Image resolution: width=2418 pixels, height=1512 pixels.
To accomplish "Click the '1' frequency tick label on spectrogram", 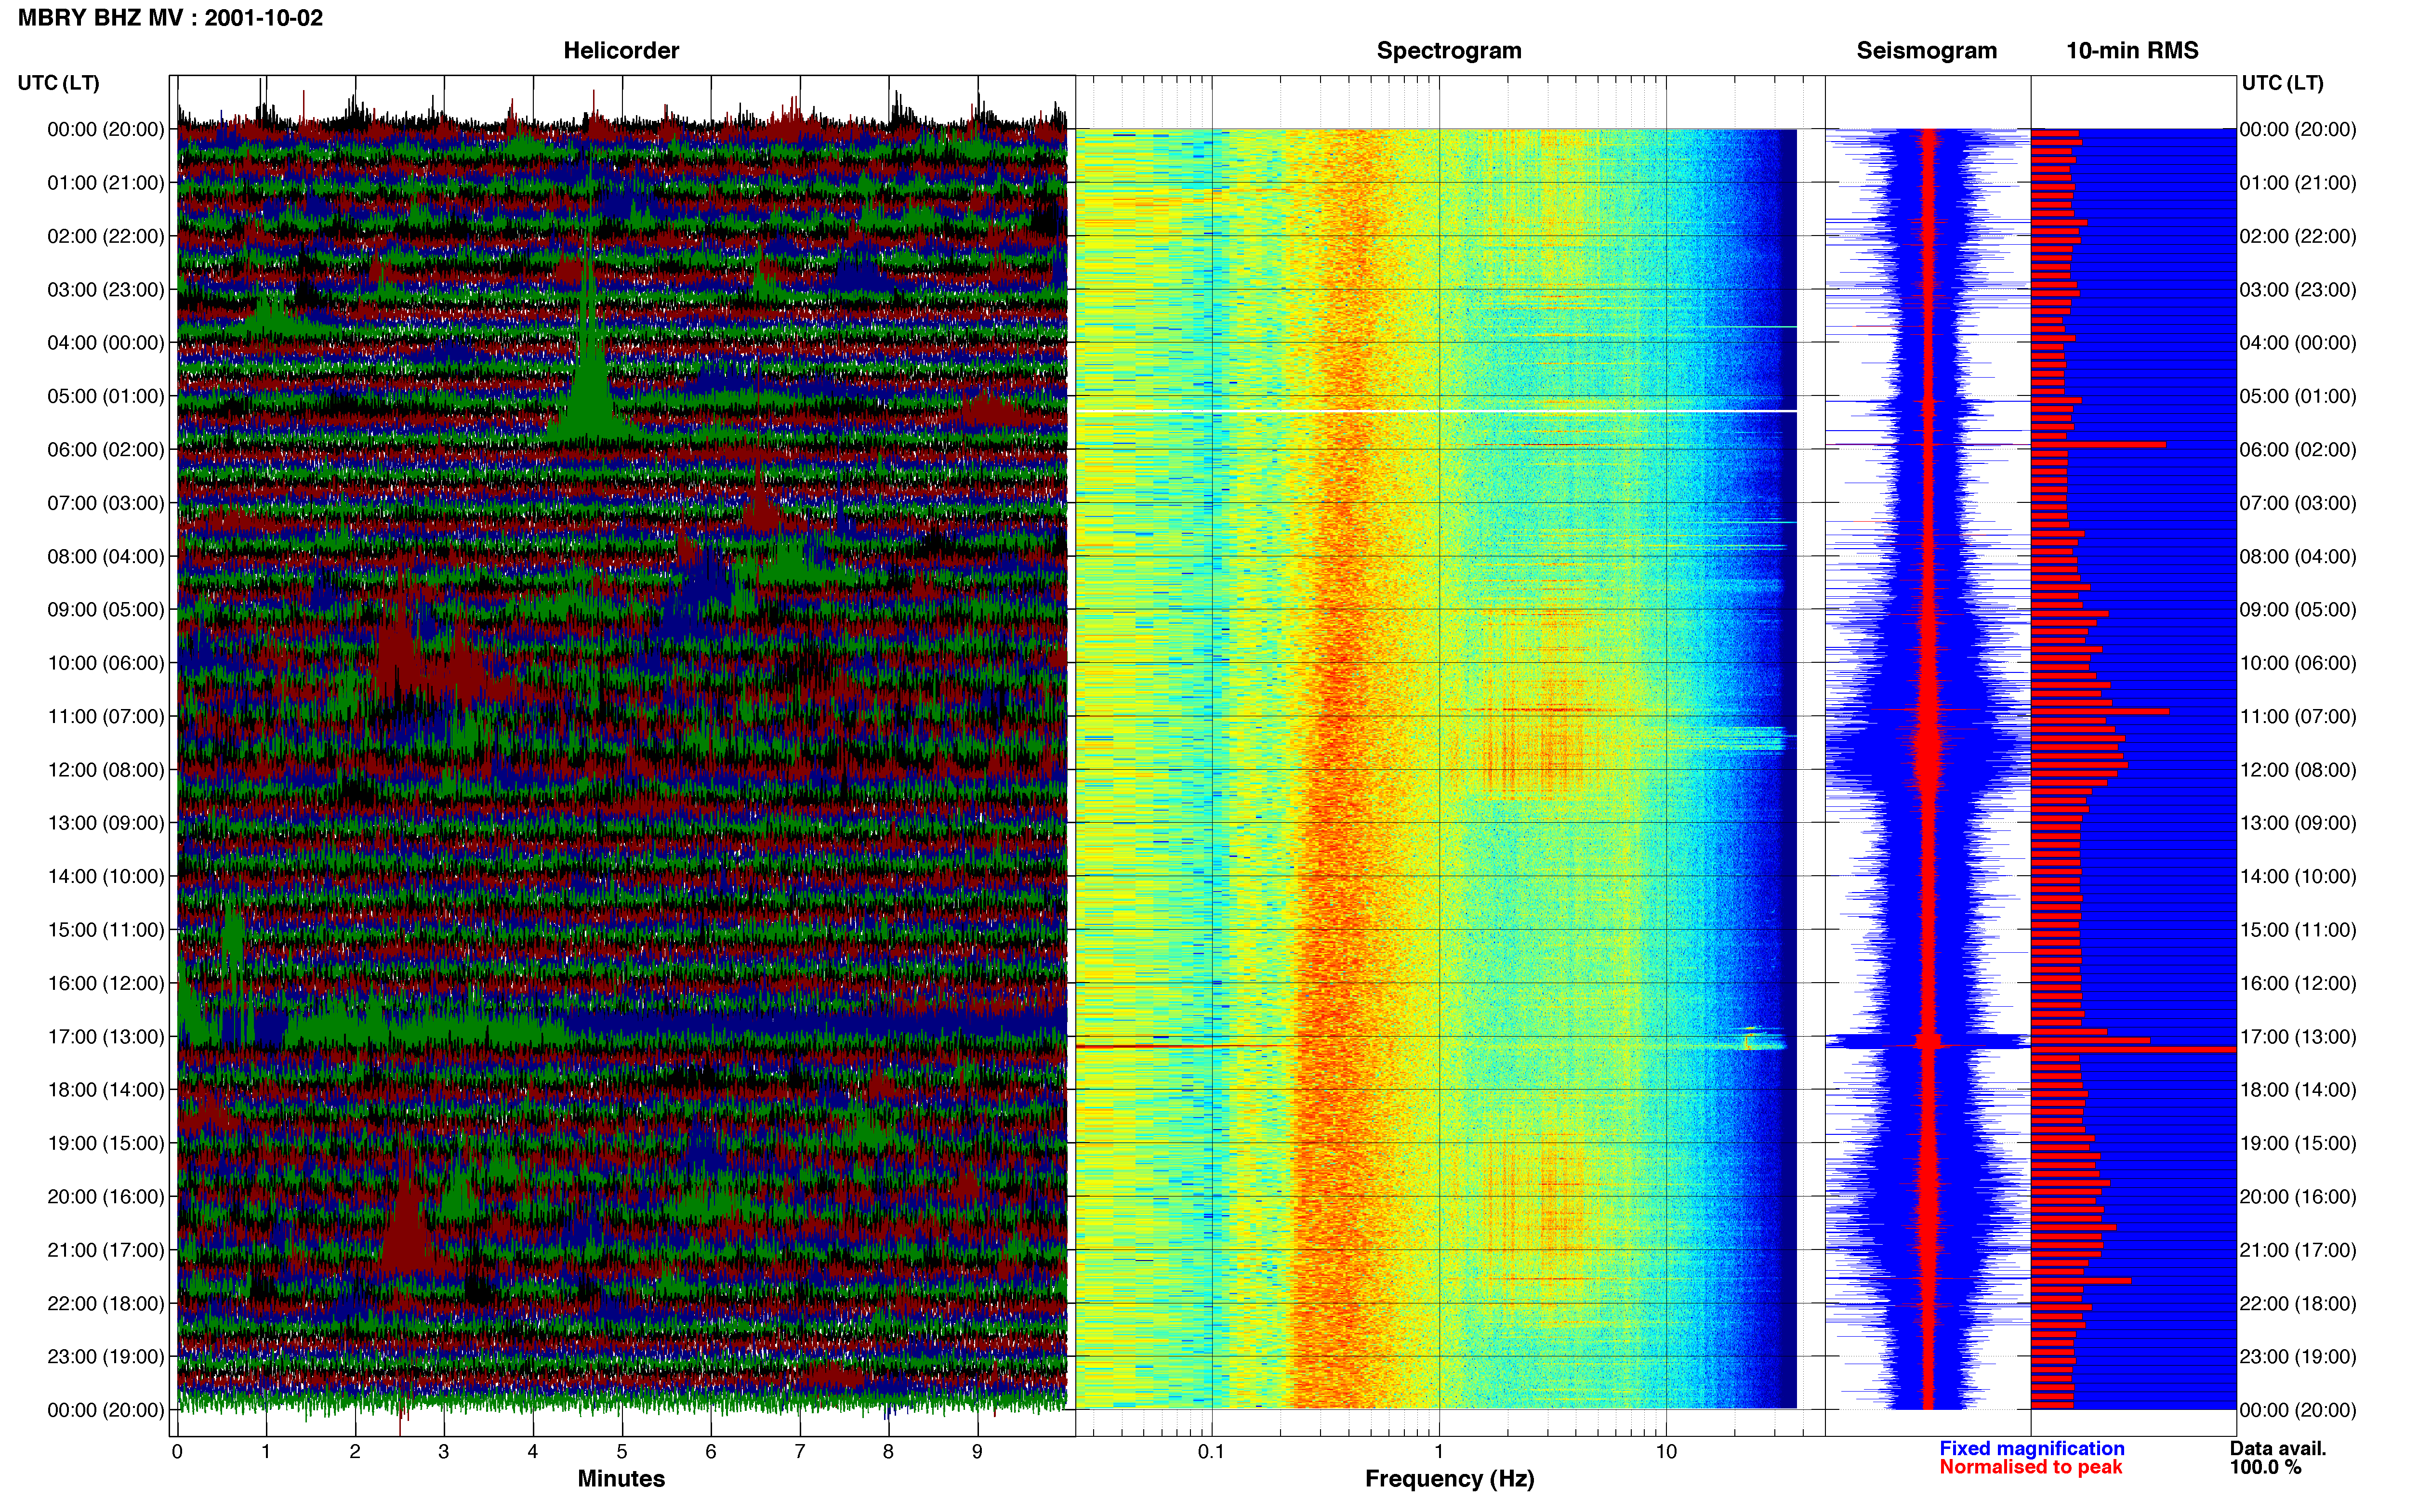I will point(1439,1451).
